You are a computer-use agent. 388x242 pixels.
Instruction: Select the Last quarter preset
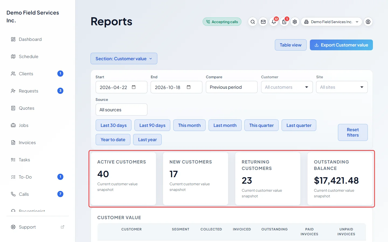(299, 125)
